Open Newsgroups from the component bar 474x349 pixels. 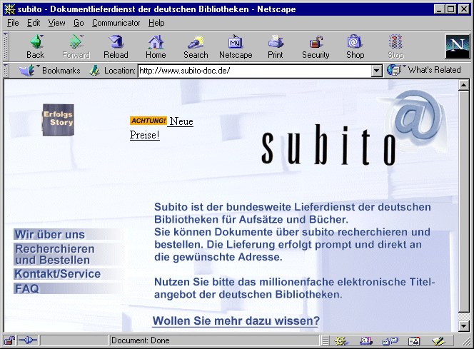(390, 341)
